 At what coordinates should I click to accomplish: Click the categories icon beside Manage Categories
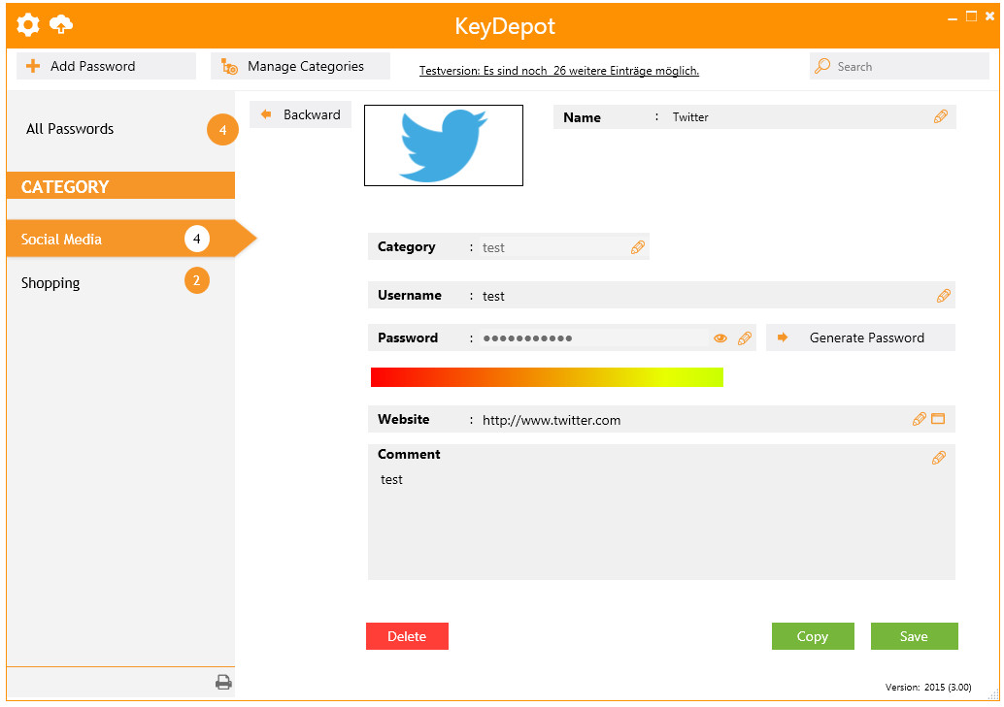click(229, 66)
